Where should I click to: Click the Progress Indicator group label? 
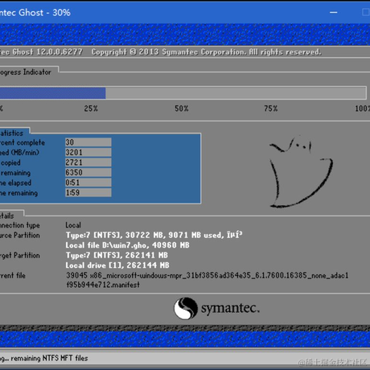pos(26,72)
